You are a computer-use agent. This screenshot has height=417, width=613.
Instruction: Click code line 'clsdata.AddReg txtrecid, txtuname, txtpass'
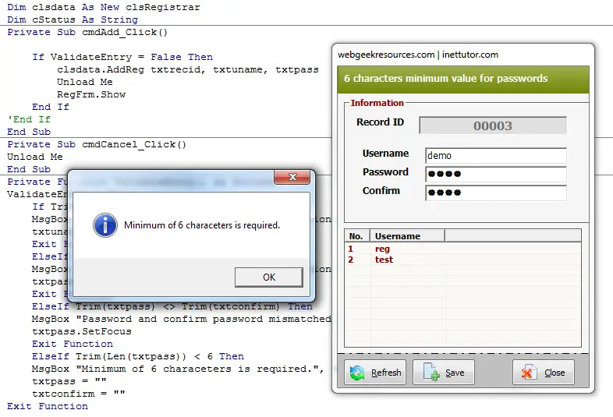(x=188, y=69)
